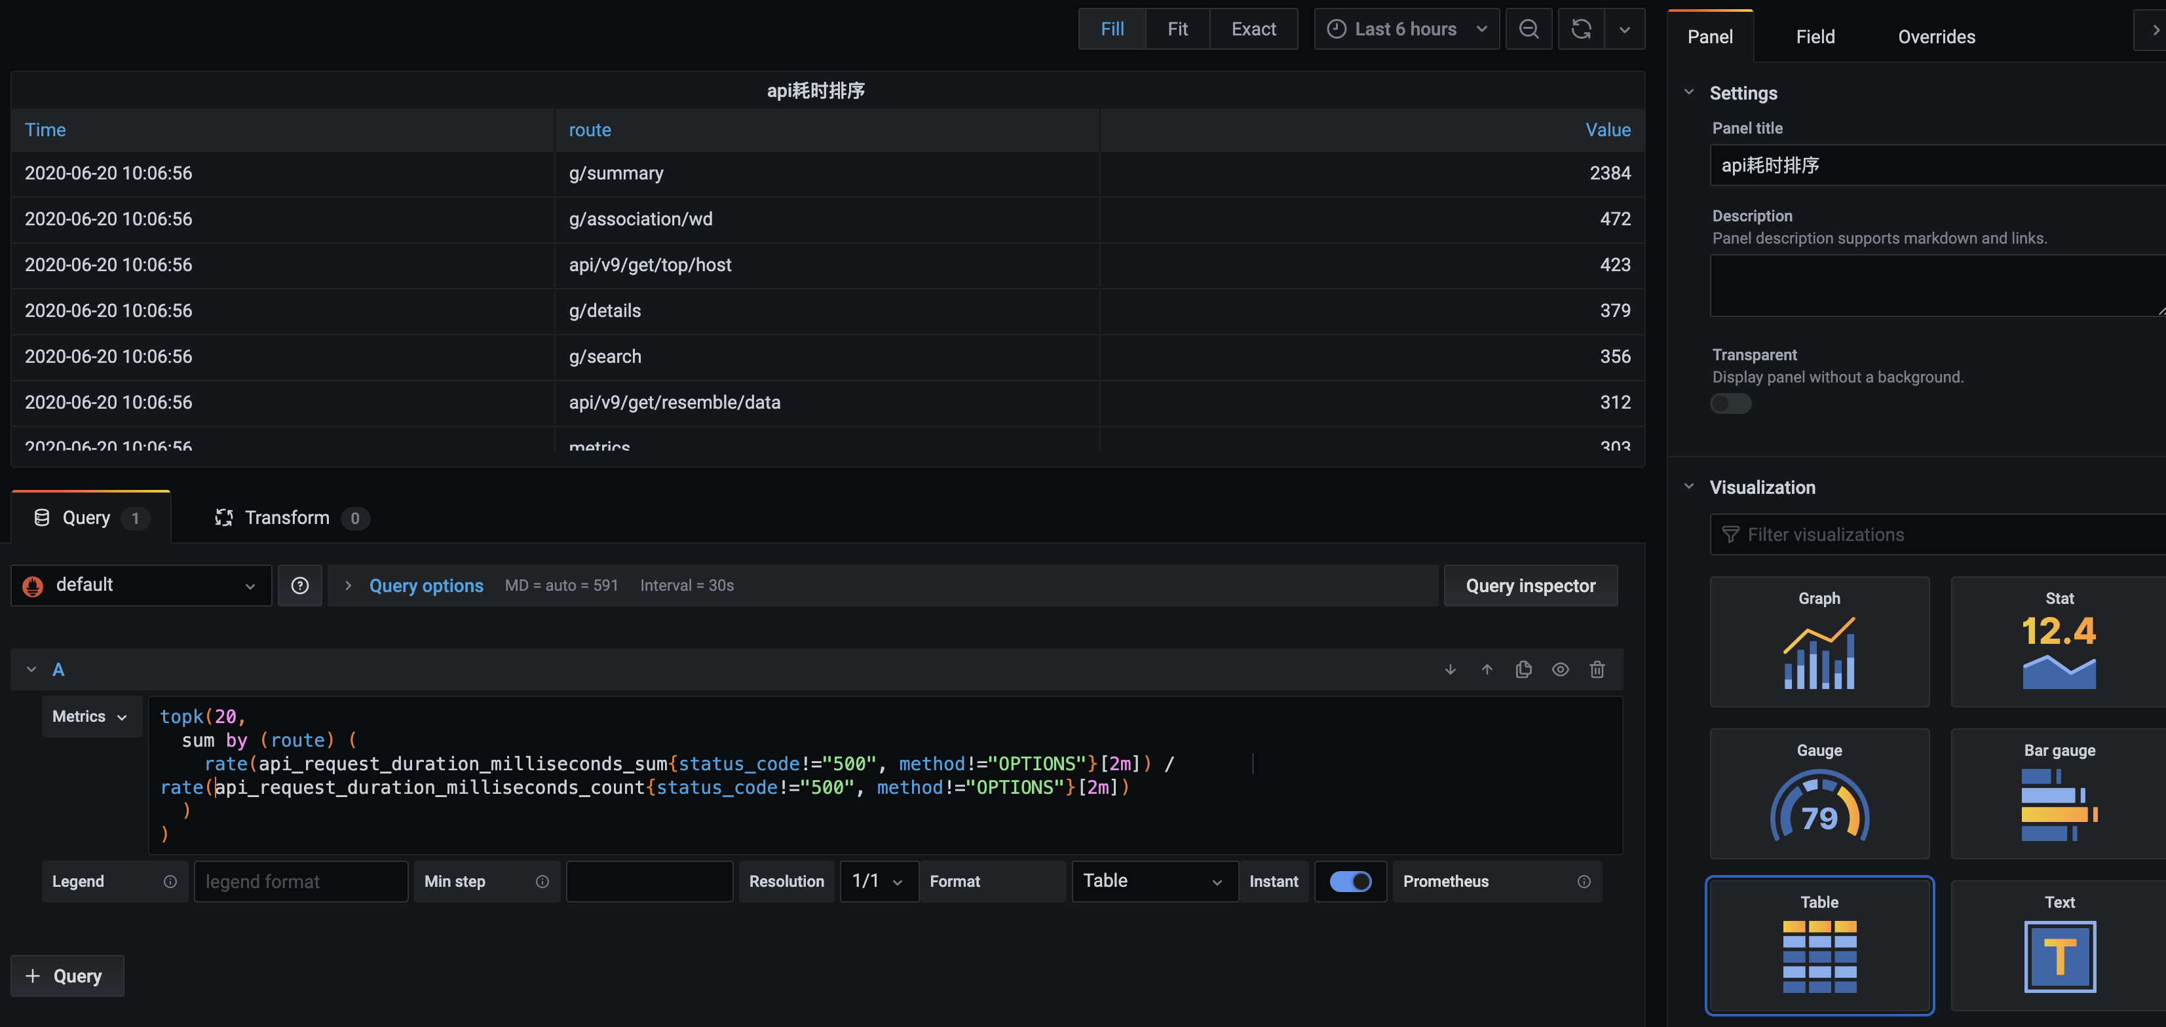Duplicate query A using copy icon
The width and height of the screenshot is (2166, 1027).
(1523, 670)
